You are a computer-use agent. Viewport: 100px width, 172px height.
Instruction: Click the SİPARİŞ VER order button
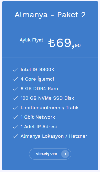(50, 154)
